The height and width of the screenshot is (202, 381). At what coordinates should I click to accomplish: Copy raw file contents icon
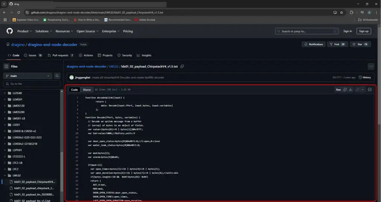click(x=345, y=89)
